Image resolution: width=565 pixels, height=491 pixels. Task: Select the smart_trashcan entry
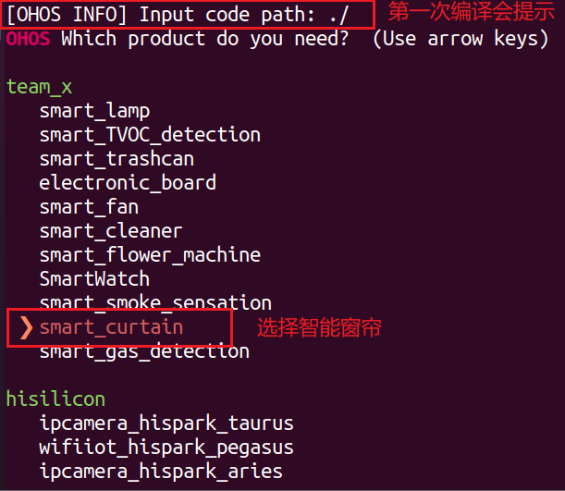tap(117, 159)
